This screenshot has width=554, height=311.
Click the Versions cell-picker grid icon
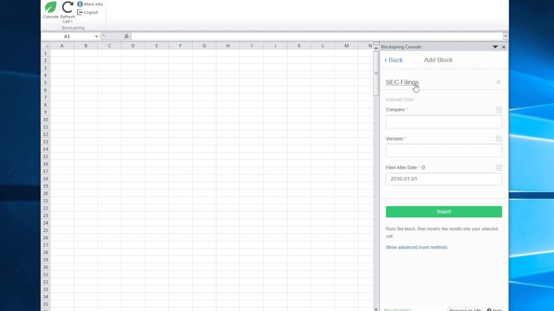point(499,139)
